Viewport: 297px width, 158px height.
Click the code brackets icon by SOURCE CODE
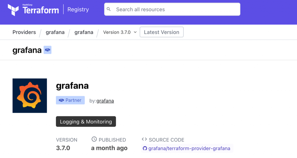tap(144, 139)
